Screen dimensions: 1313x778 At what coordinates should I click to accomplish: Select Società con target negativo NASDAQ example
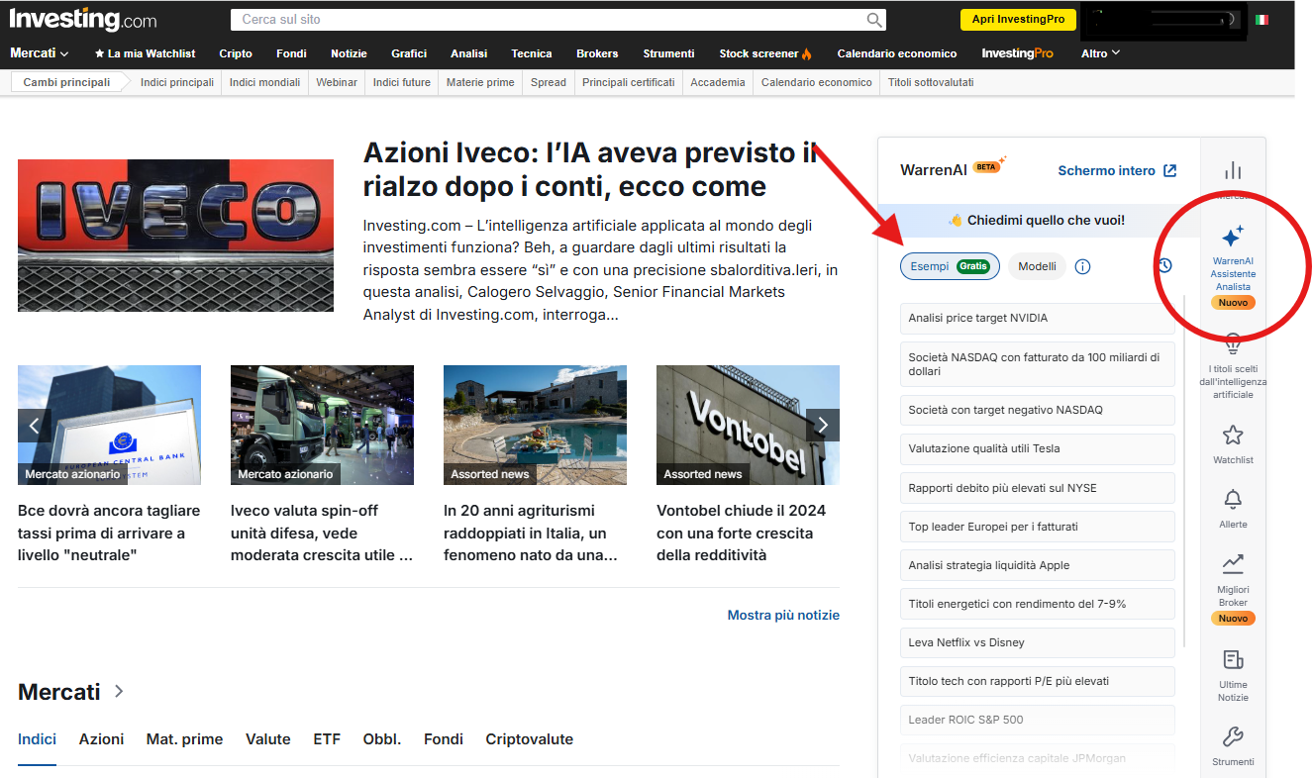point(1037,410)
